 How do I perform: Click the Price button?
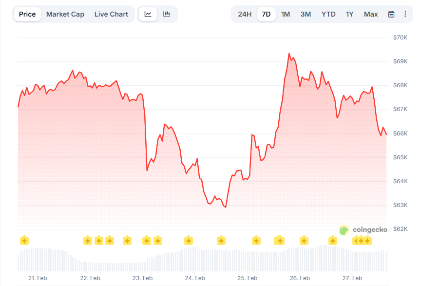27,14
